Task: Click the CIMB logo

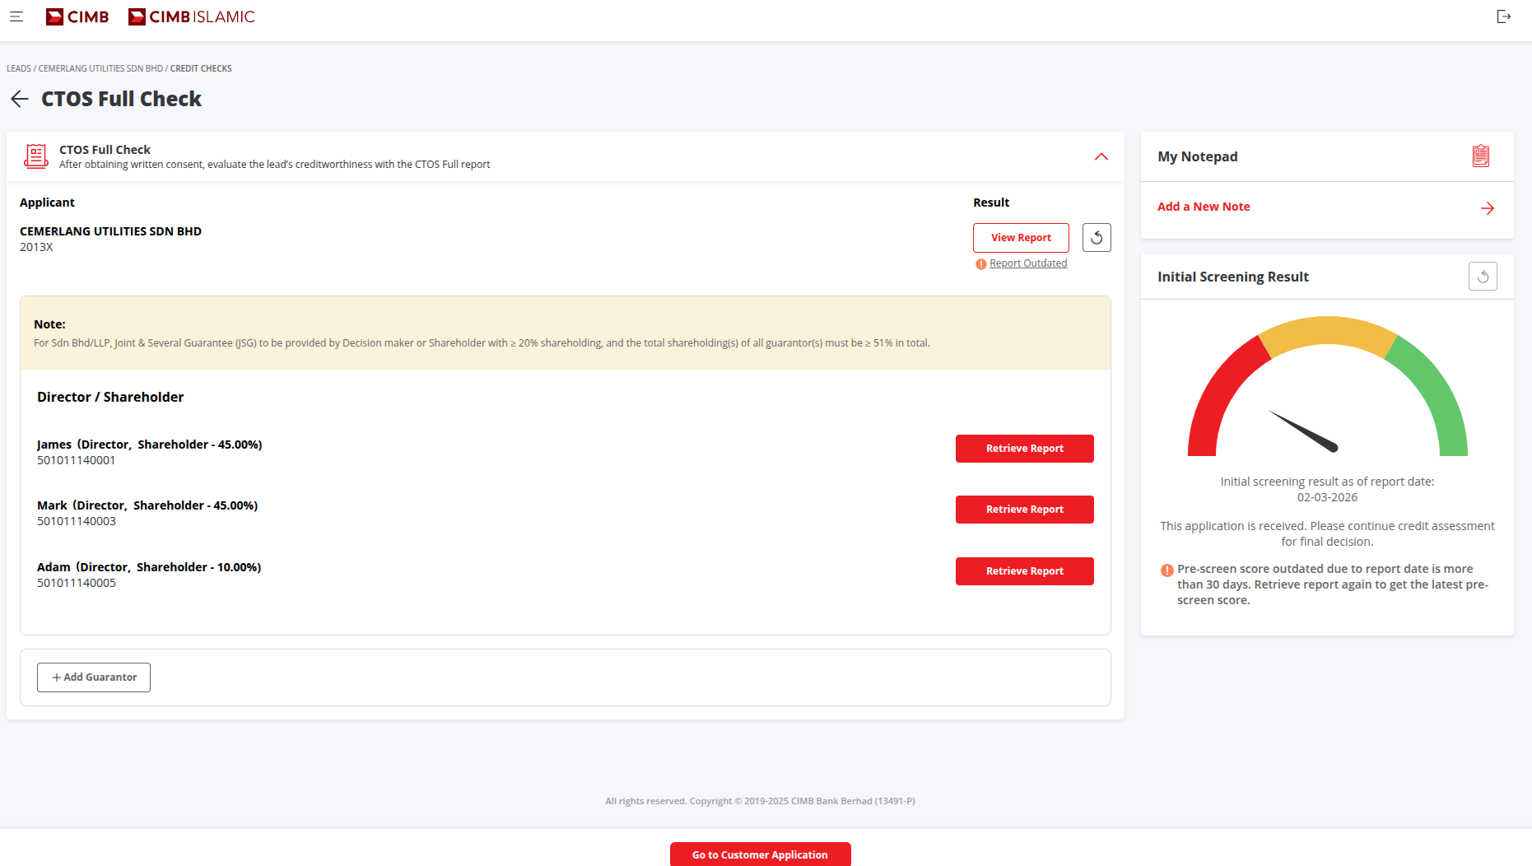Action: (x=77, y=16)
